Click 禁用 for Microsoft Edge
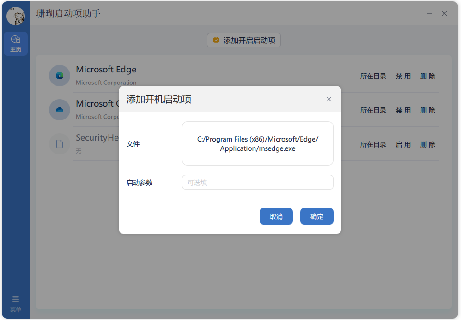 point(403,77)
